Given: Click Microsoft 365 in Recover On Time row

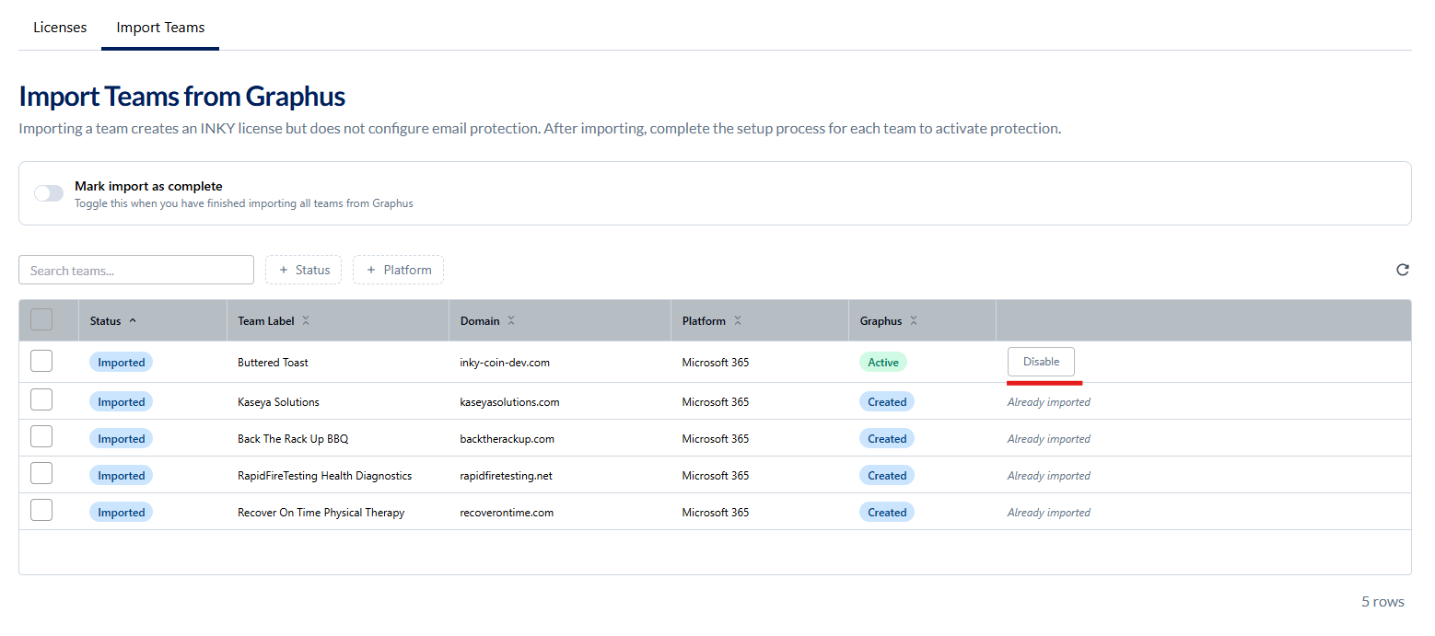Looking at the screenshot, I should click(716, 513).
